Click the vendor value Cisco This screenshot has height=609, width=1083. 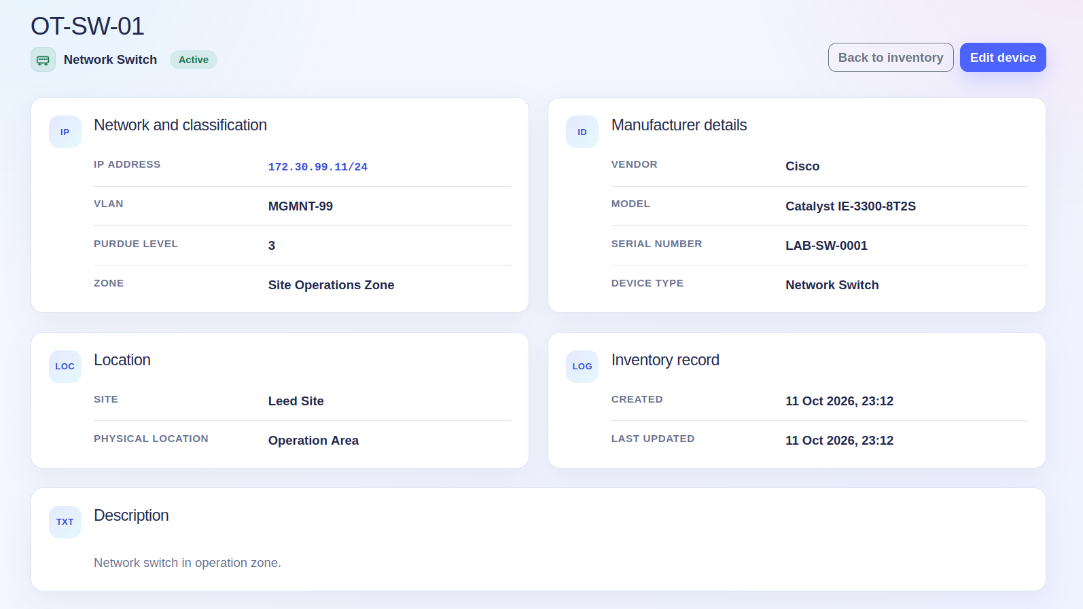point(802,166)
